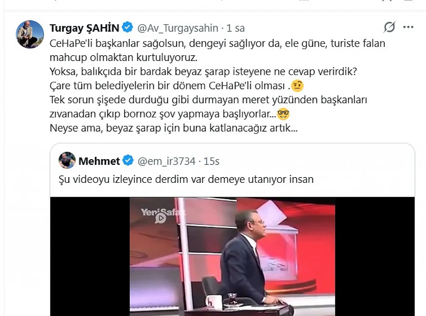Click the Grok slashed-circle icon
Screen dimensions: 426x316
389,27
